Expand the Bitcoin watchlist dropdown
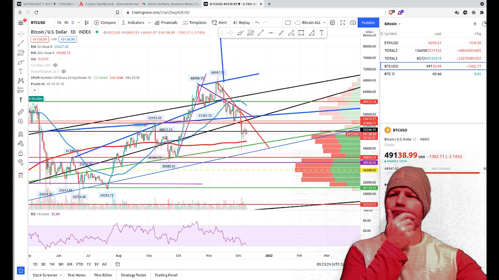Viewport: 499px width, 280px height. coord(393,24)
